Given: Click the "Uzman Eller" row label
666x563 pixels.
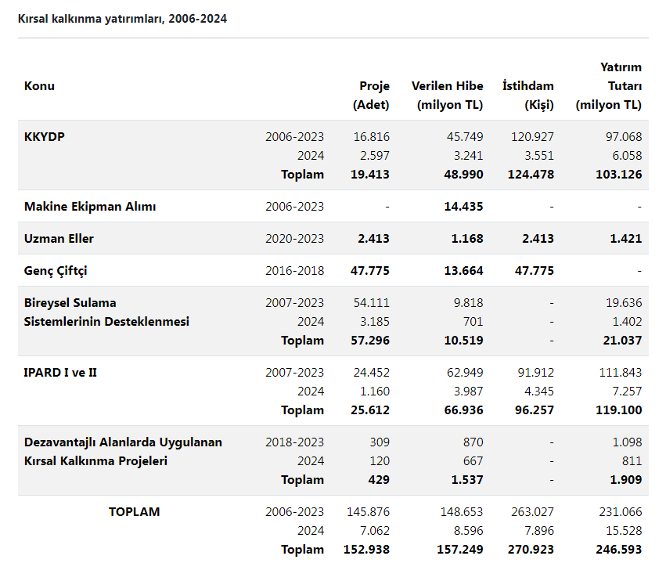Looking at the screenshot, I should pos(59,239).
